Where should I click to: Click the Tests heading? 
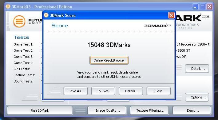point(22,37)
